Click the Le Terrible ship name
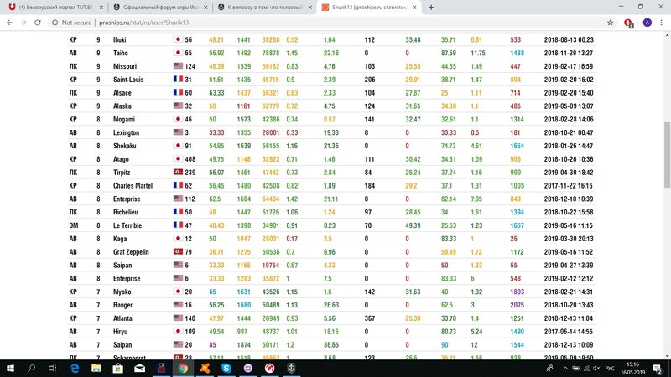The image size is (671, 377). click(127, 225)
